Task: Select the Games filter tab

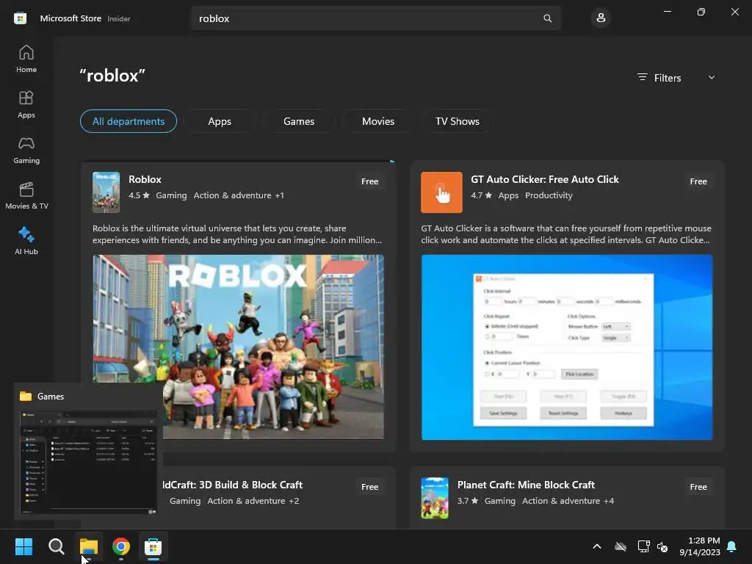Action: [x=299, y=121]
